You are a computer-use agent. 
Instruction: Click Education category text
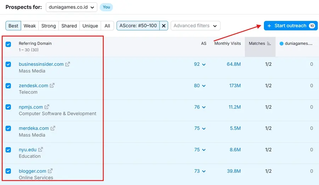[30, 156]
